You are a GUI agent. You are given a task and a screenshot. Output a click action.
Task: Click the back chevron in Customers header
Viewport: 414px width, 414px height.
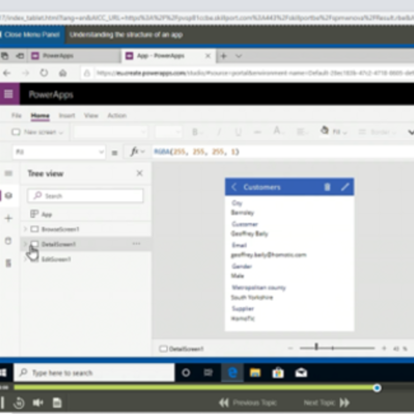click(x=234, y=187)
